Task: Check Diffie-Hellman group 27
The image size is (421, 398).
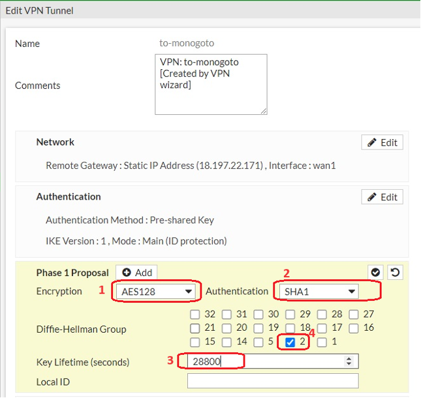Action: click(354, 314)
